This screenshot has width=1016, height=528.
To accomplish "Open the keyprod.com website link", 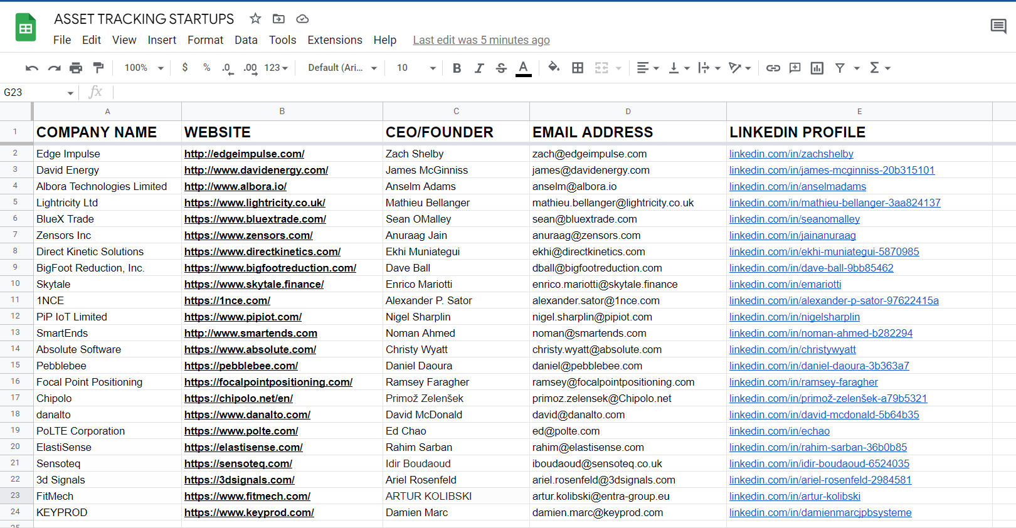I will (249, 512).
